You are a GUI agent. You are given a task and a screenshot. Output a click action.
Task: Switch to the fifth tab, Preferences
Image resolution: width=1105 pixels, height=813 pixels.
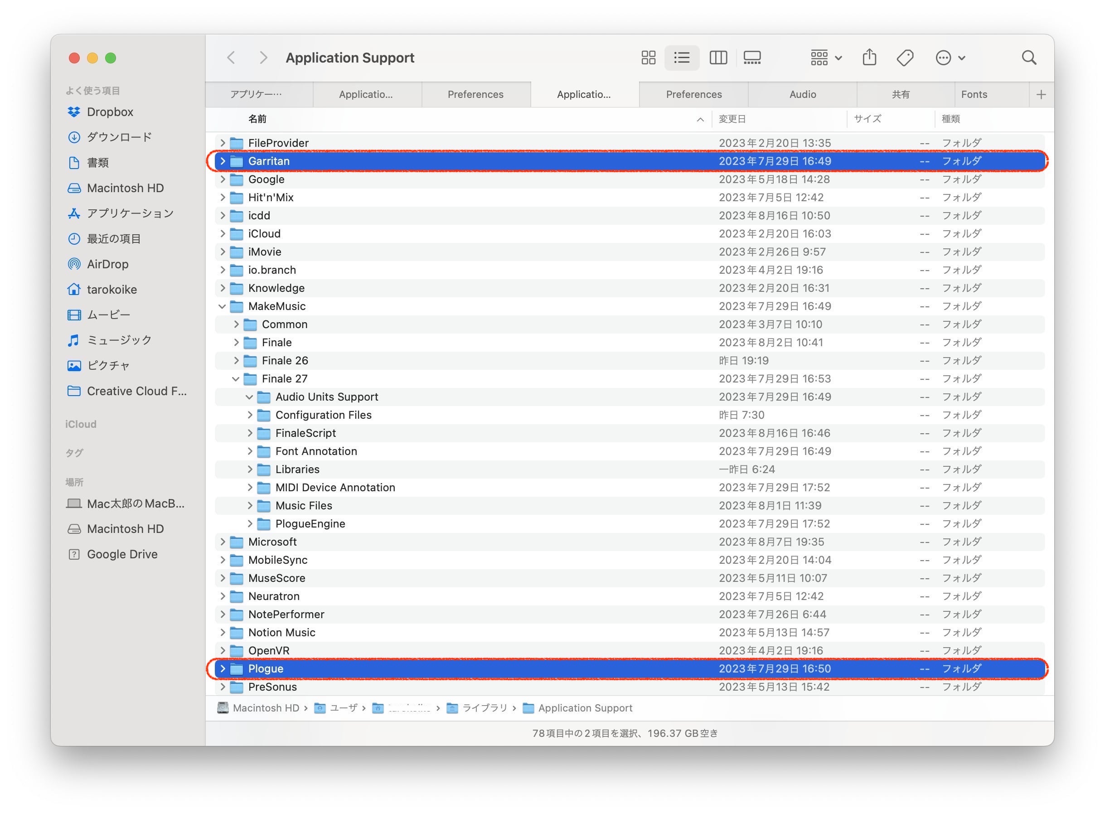(693, 95)
